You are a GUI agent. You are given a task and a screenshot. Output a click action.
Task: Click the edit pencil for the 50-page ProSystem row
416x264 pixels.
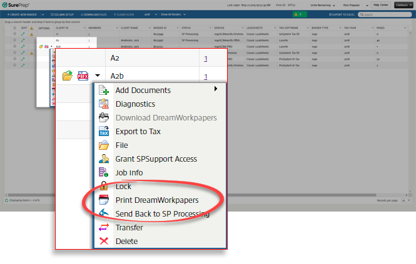tap(23, 59)
